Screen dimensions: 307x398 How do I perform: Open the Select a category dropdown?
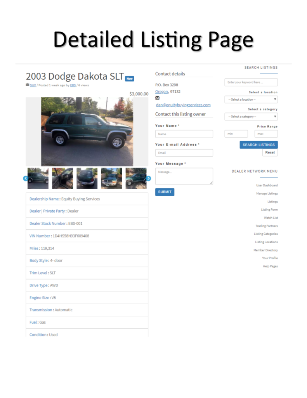pos(251,117)
